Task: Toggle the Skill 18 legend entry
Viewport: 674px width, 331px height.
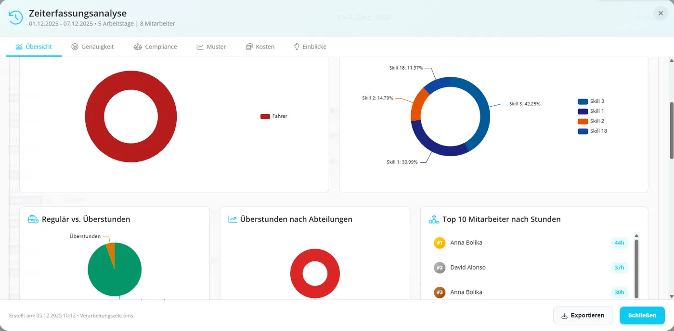Action: click(x=593, y=131)
